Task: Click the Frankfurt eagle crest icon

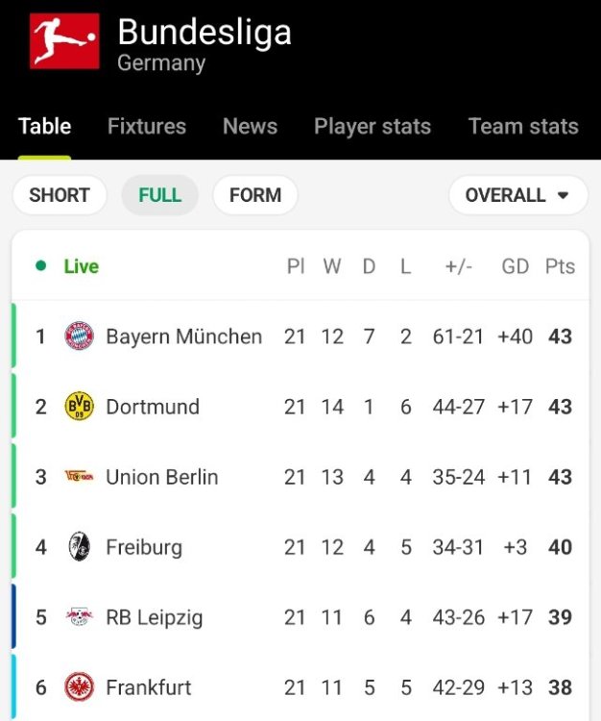Action: click(x=79, y=687)
